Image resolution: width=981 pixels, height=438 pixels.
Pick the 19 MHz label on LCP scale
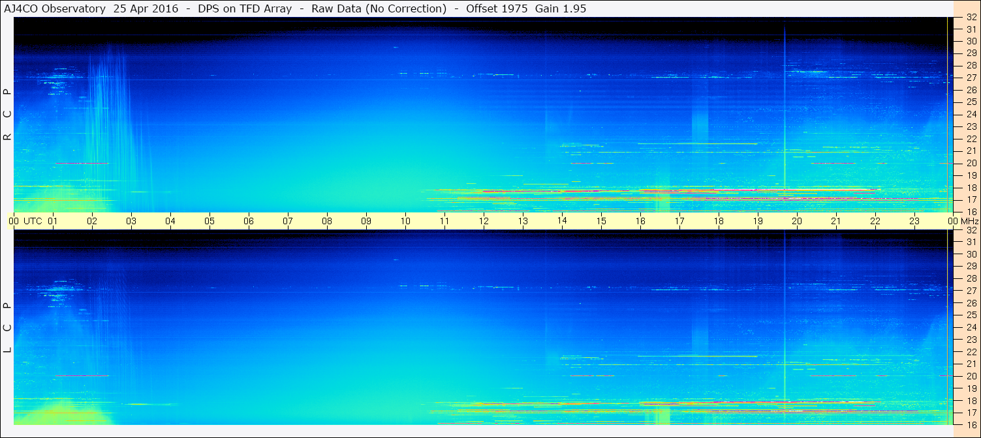(x=971, y=388)
